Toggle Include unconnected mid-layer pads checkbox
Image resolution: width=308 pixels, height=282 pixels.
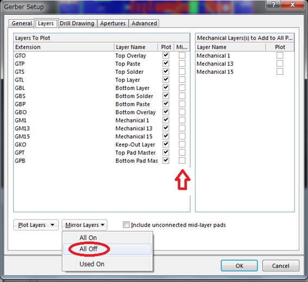126,225
